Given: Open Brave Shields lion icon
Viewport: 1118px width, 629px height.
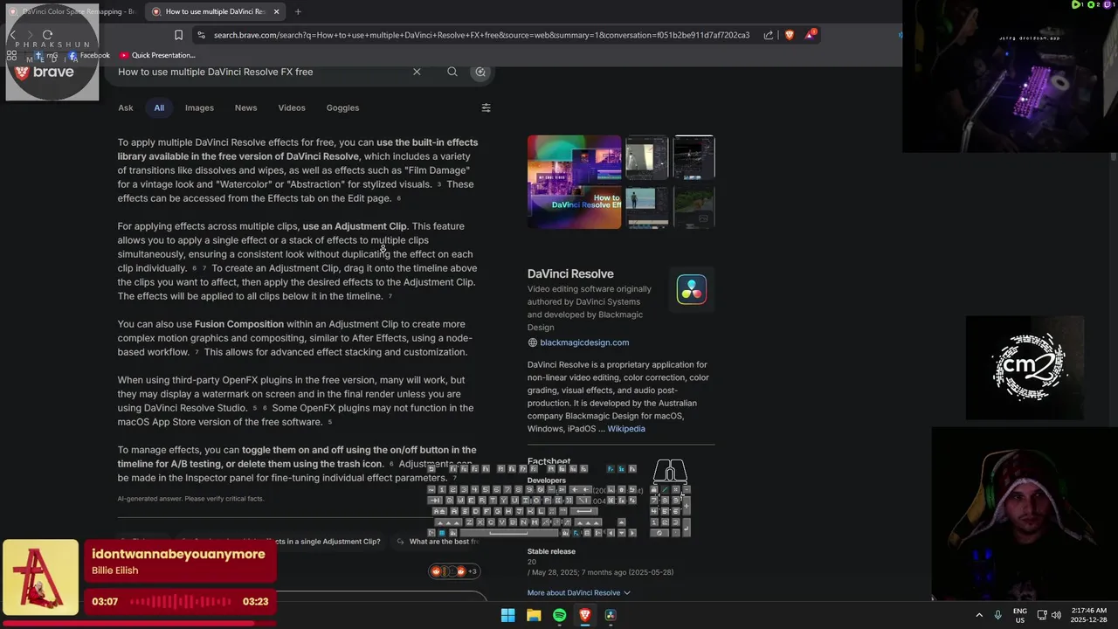Looking at the screenshot, I should pos(790,35).
